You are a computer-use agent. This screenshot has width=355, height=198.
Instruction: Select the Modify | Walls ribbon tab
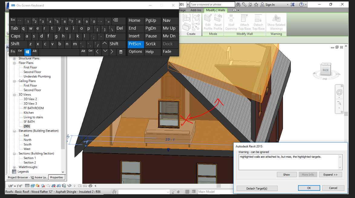[215, 10]
